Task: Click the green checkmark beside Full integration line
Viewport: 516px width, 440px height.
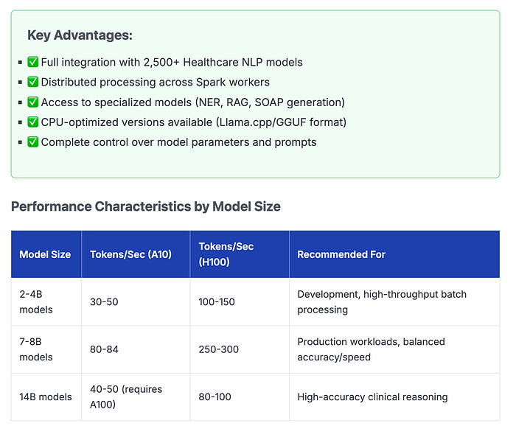Action: 32,63
